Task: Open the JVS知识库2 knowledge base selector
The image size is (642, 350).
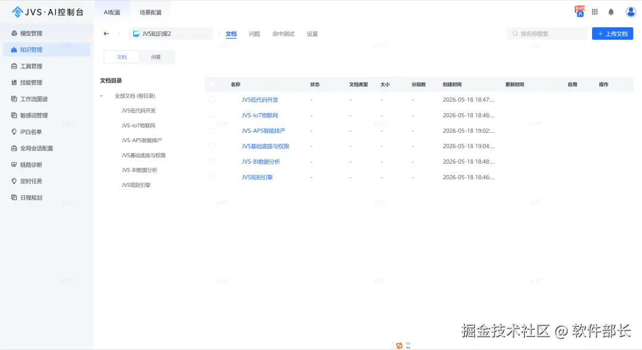Action: click(x=171, y=33)
